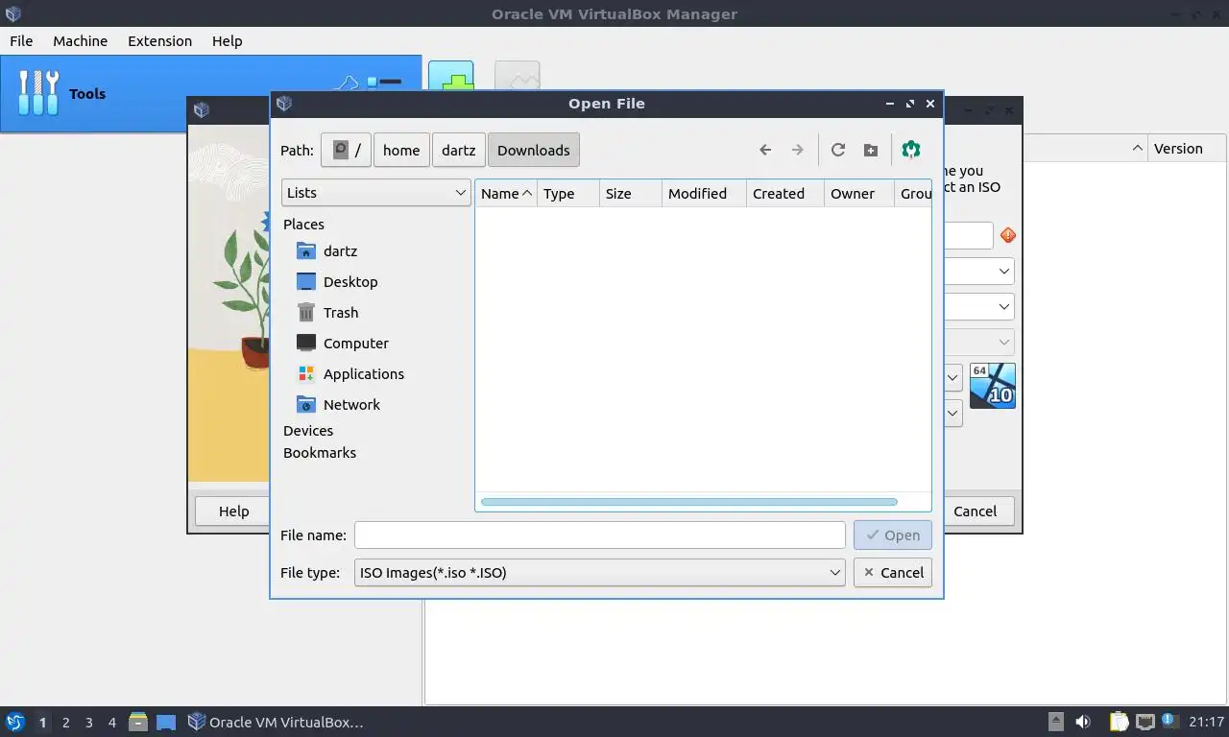The width and height of the screenshot is (1229, 737).
Task: Open the Machine menu
Action: [80, 40]
